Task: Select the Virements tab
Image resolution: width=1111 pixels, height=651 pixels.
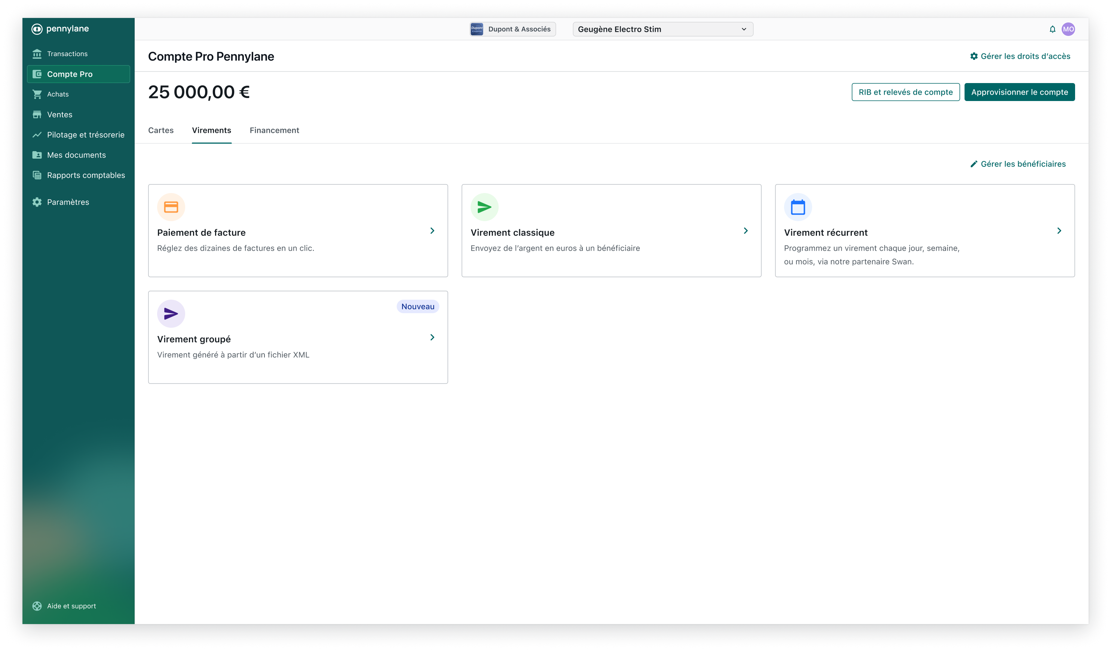Action: (212, 130)
